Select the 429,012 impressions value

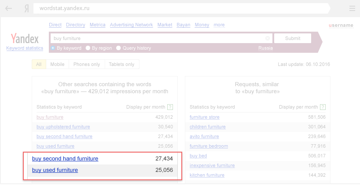[x=164, y=117]
